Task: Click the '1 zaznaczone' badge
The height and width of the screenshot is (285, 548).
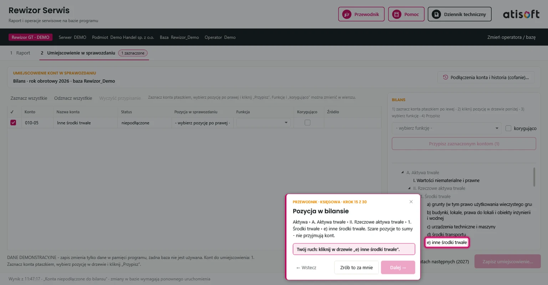Action: [133, 53]
